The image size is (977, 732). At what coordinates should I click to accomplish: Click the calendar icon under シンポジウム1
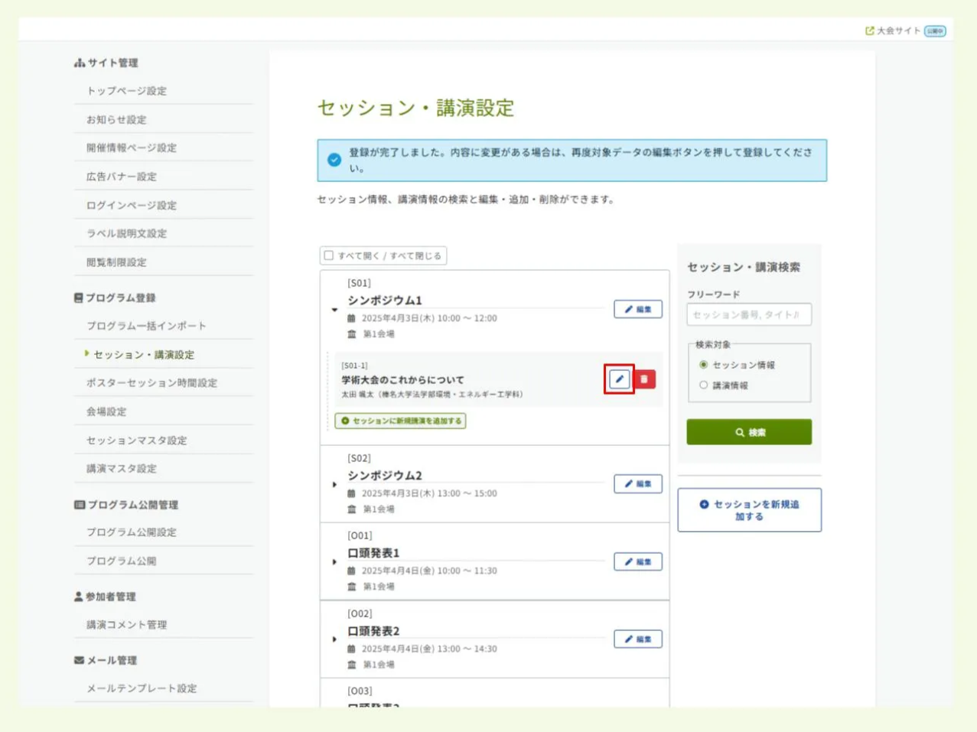pyautogui.click(x=350, y=318)
